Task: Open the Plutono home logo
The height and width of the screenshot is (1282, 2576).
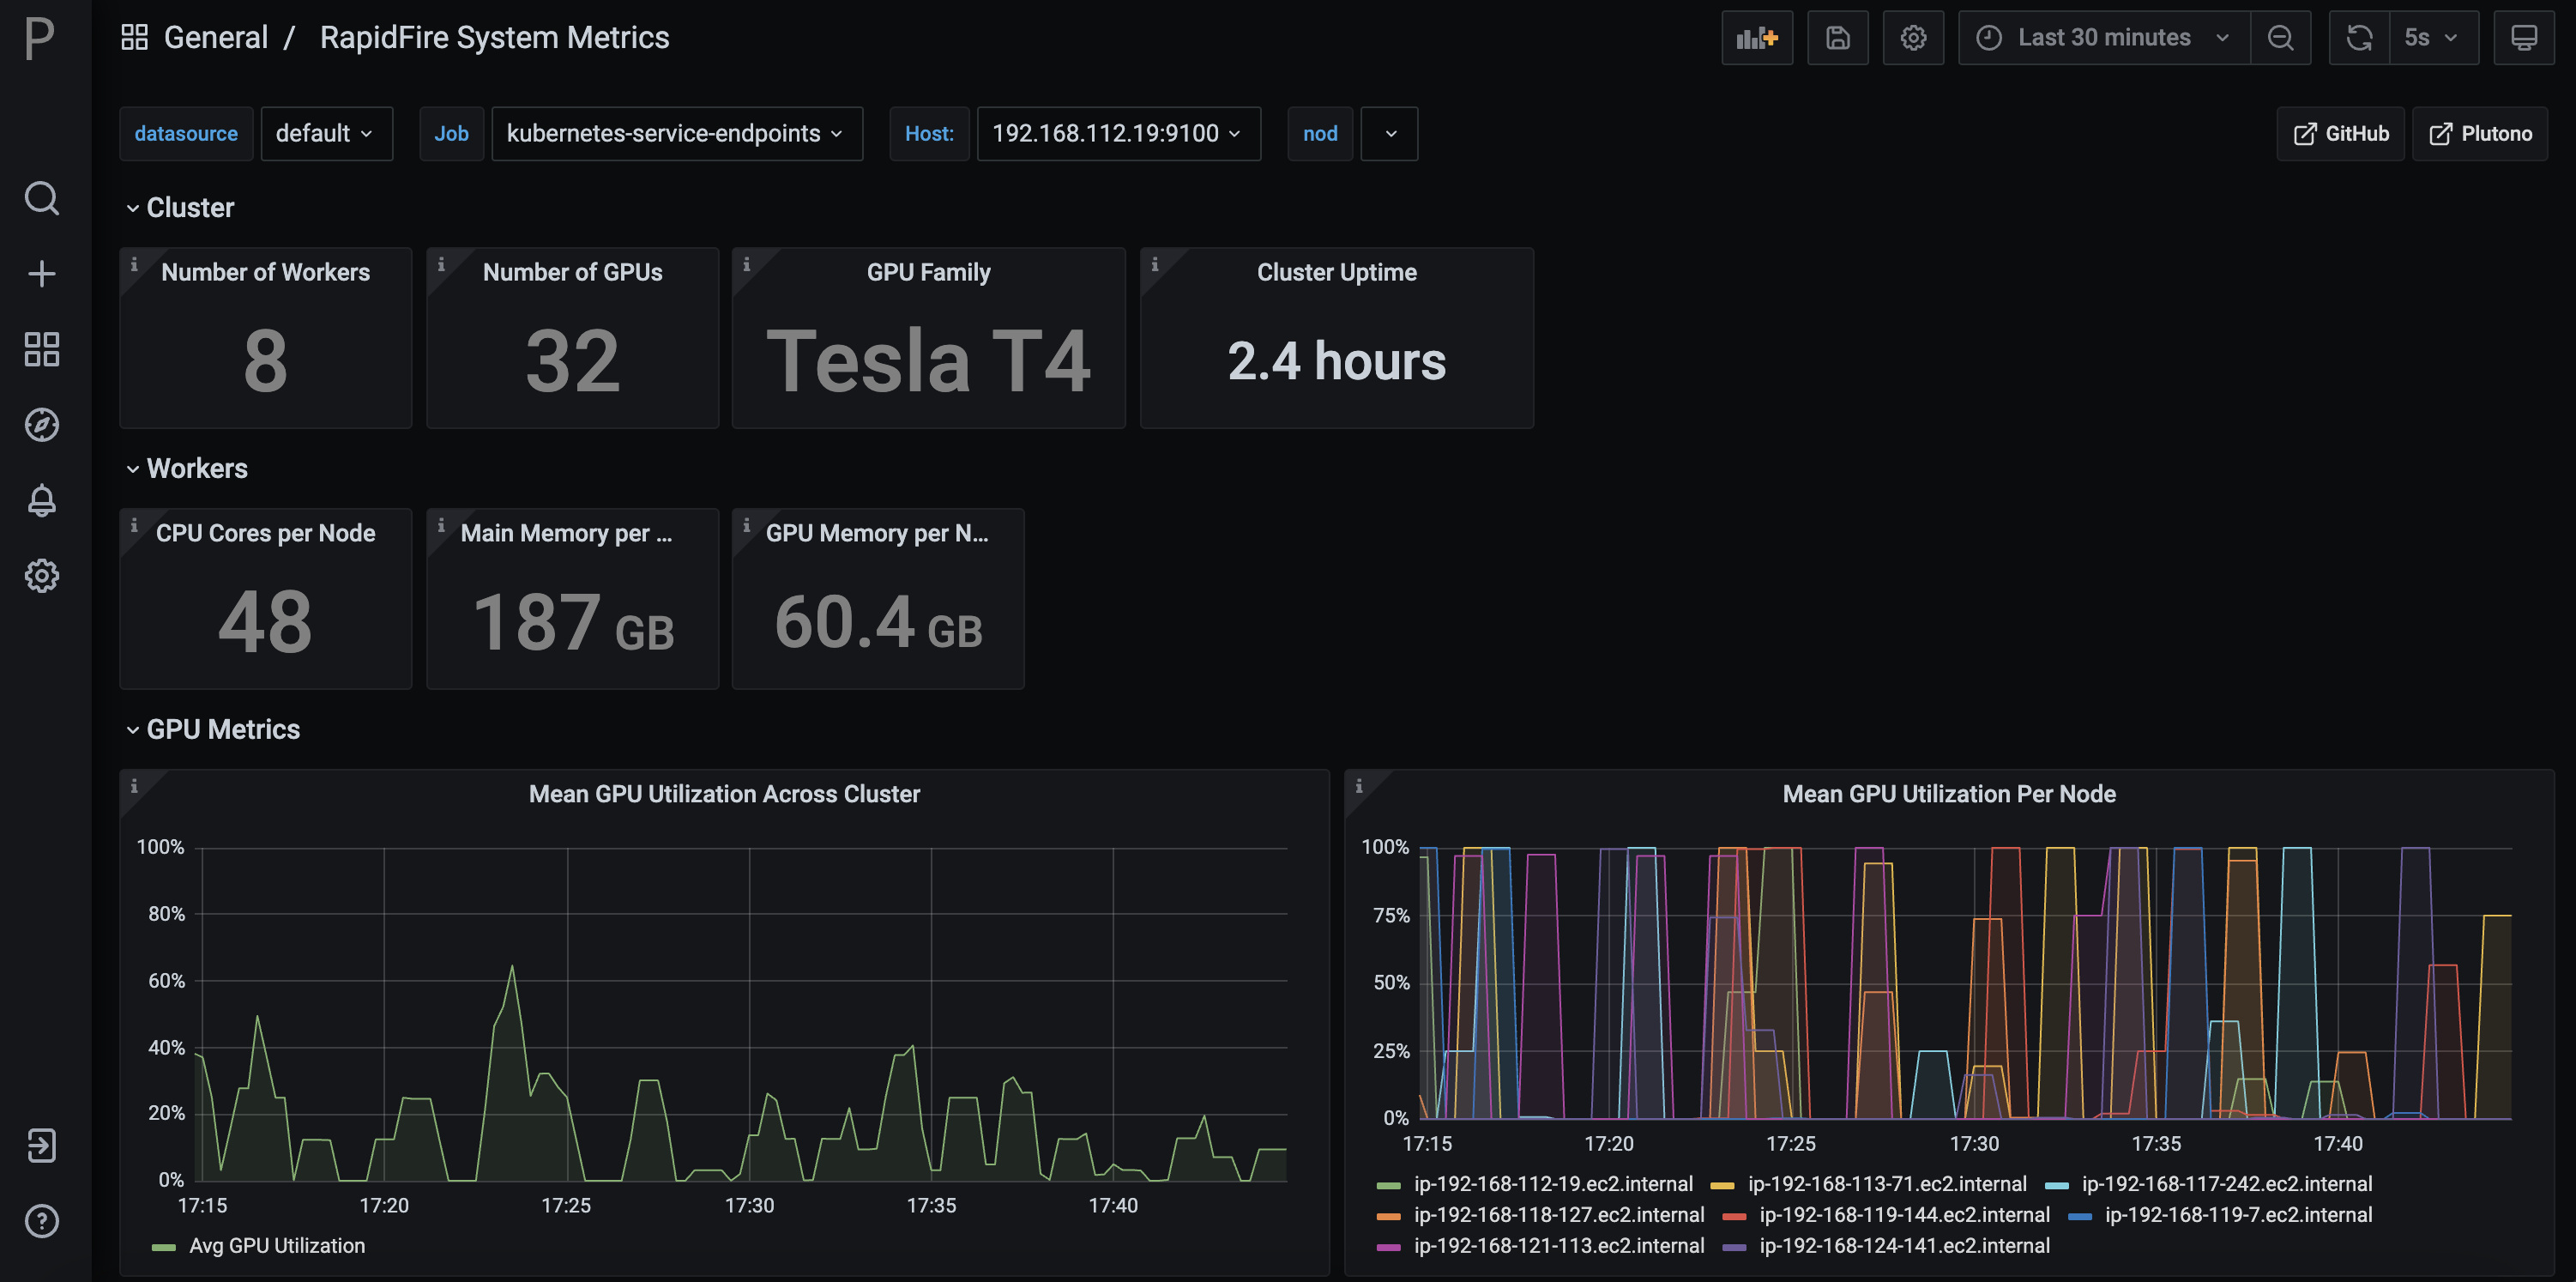Action: point(40,38)
